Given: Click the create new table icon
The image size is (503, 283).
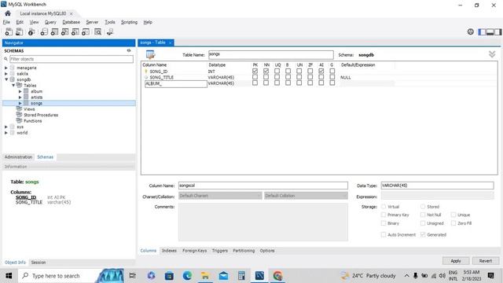Looking at the screenshot, I should (54, 31).
